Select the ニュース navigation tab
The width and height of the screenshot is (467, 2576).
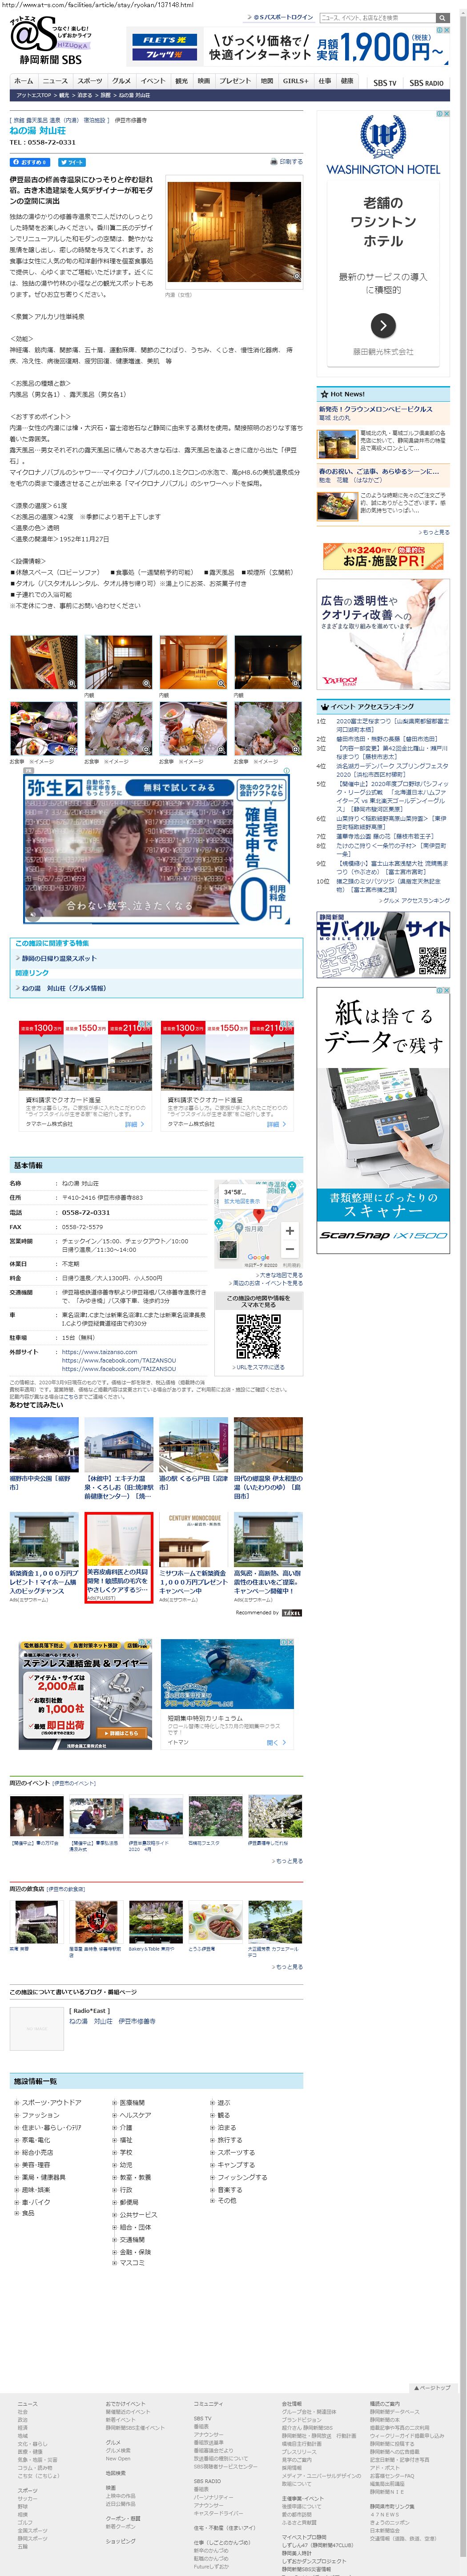coord(55,81)
